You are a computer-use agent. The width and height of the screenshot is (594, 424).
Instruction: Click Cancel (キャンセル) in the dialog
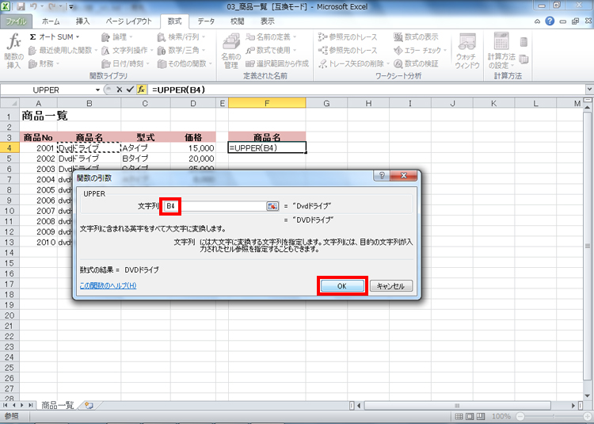tap(391, 286)
